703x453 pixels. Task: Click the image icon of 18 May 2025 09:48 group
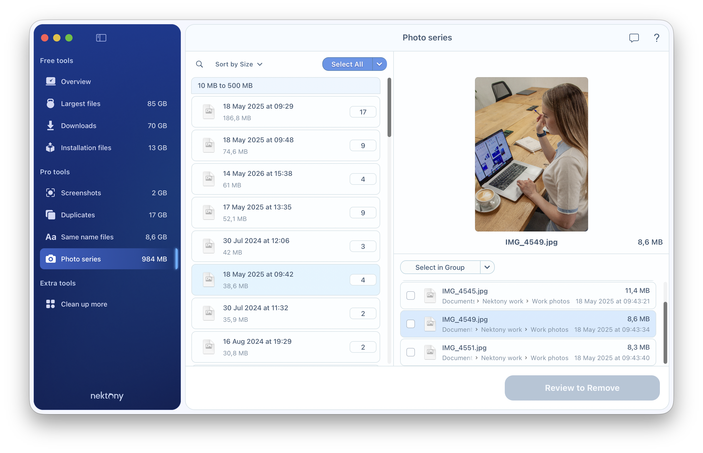pyautogui.click(x=208, y=145)
